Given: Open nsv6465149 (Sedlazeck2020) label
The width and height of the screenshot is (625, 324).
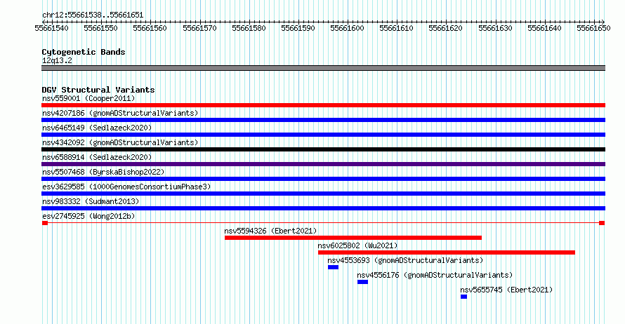Looking at the screenshot, I should [97, 128].
